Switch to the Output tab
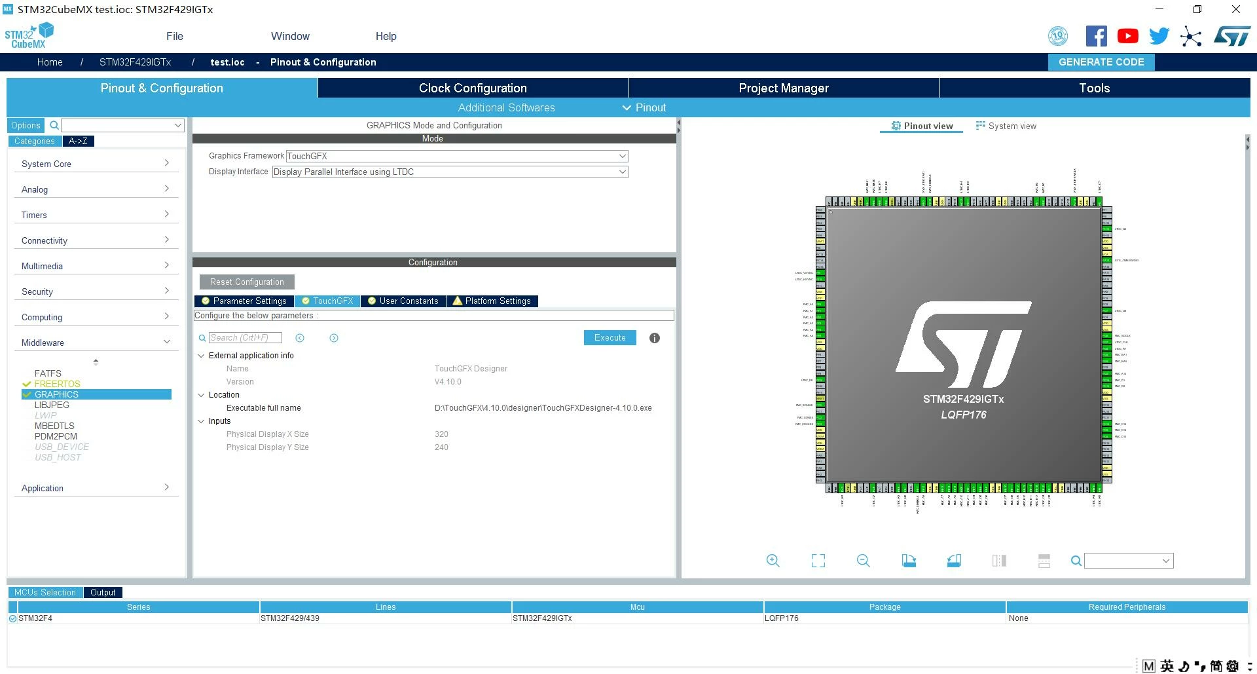Image resolution: width=1257 pixels, height=674 pixels. coord(103,592)
